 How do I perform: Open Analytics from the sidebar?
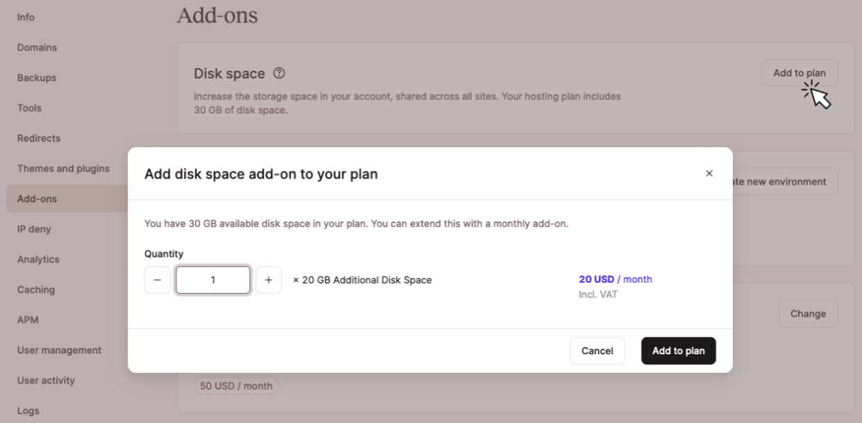click(38, 259)
